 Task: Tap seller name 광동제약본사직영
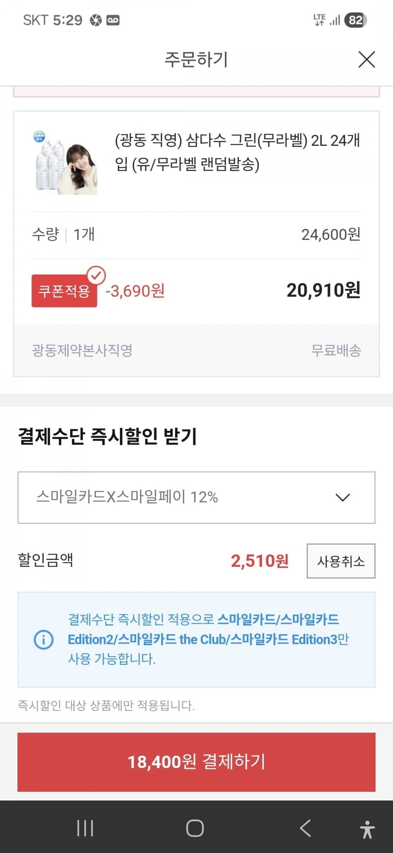[x=82, y=350]
